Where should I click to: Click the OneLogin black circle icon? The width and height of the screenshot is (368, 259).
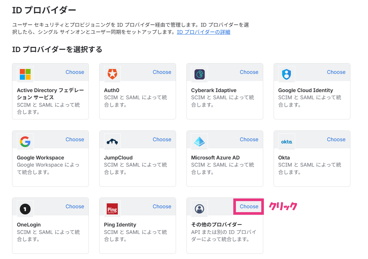tap(25, 209)
